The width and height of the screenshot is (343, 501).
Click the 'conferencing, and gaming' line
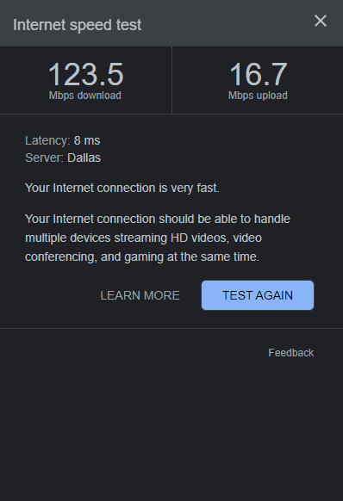[142, 257]
